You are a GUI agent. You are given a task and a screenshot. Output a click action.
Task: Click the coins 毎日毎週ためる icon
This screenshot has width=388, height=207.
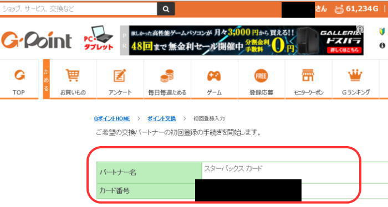[167, 76]
